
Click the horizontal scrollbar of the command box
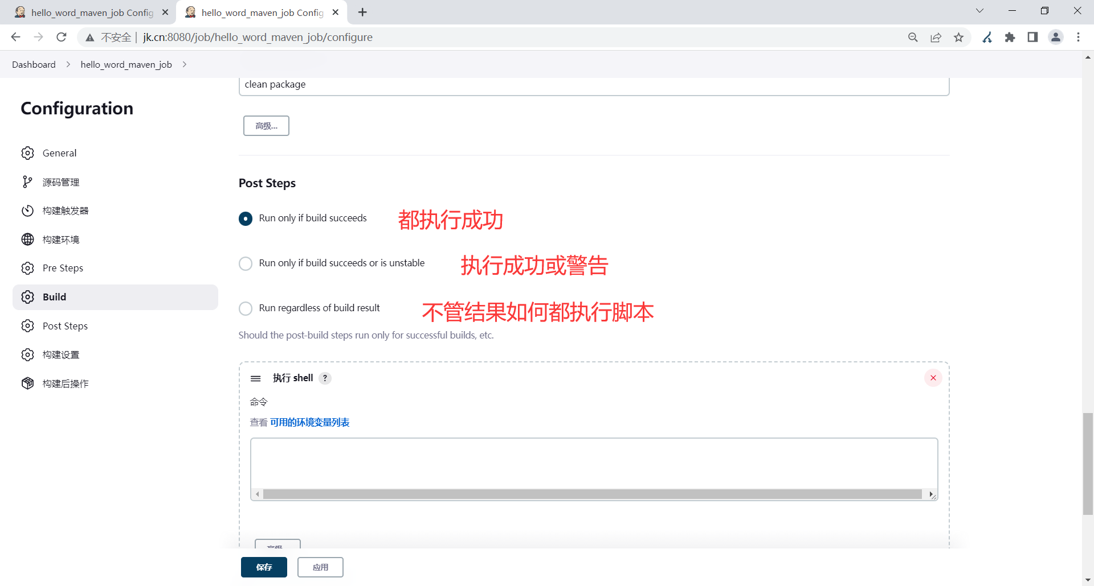(593, 494)
